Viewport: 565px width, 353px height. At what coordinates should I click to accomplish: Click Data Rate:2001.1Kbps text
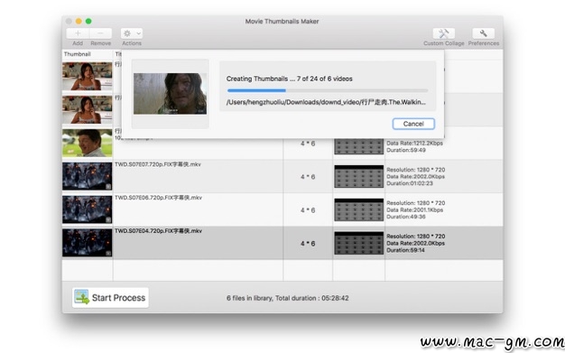coord(415,209)
